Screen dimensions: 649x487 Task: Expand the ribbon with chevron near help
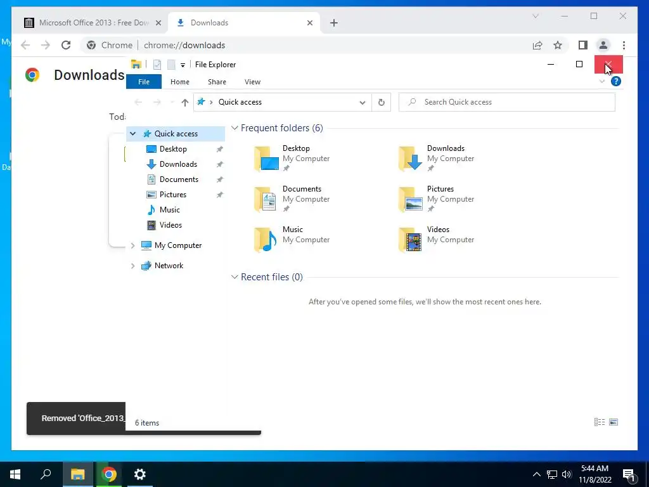pos(602,81)
